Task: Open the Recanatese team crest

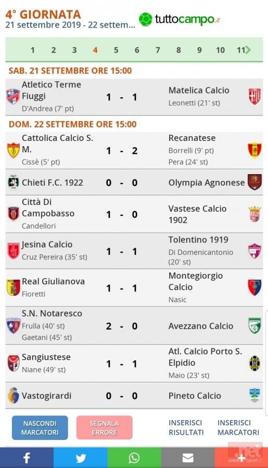Action: pos(254,150)
